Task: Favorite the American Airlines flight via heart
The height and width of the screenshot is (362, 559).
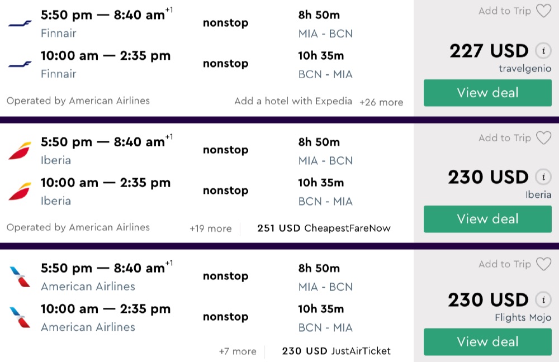Action: coord(543,264)
